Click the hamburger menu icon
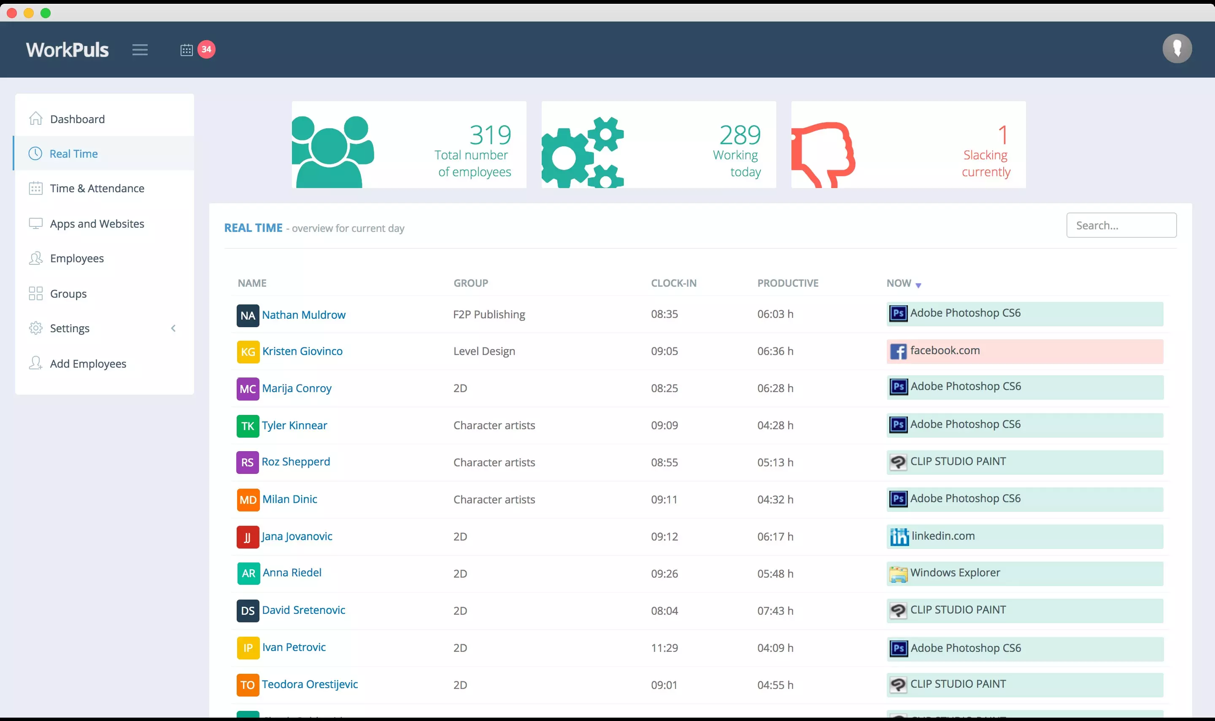The width and height of the screenshot is (1215, 721). (140, 50)
